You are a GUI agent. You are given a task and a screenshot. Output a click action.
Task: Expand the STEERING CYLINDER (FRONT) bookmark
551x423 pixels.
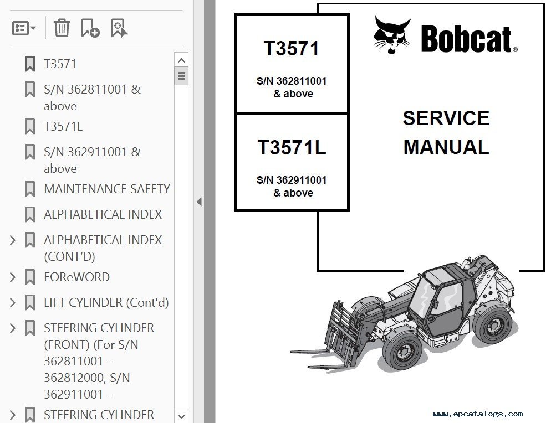click(13, 328)
